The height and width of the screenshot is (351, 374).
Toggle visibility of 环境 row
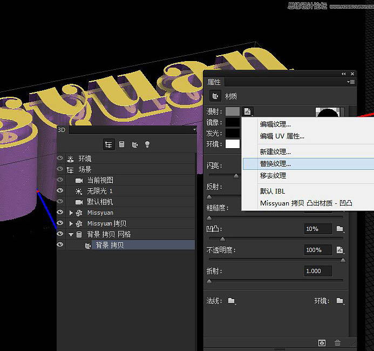point(60,158)
